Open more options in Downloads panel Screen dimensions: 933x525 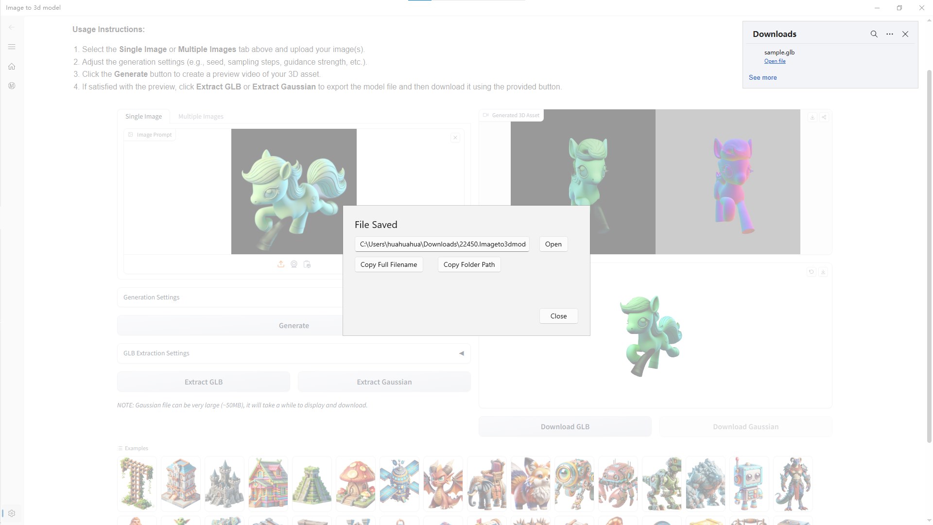(x=890, y=34)
